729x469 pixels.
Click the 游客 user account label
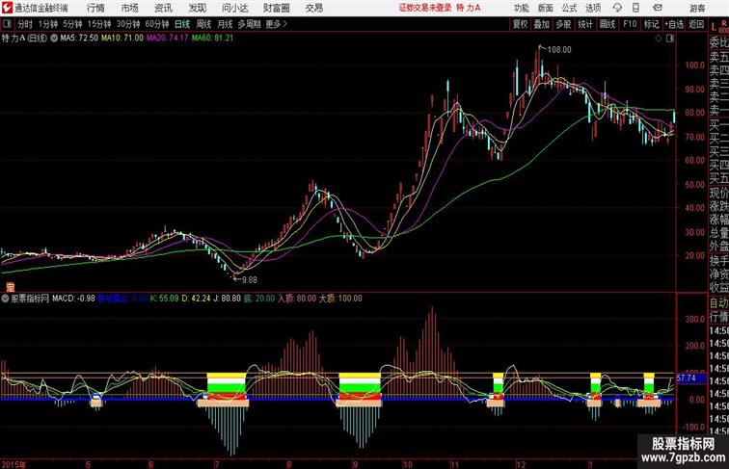(x=697, y=8)
